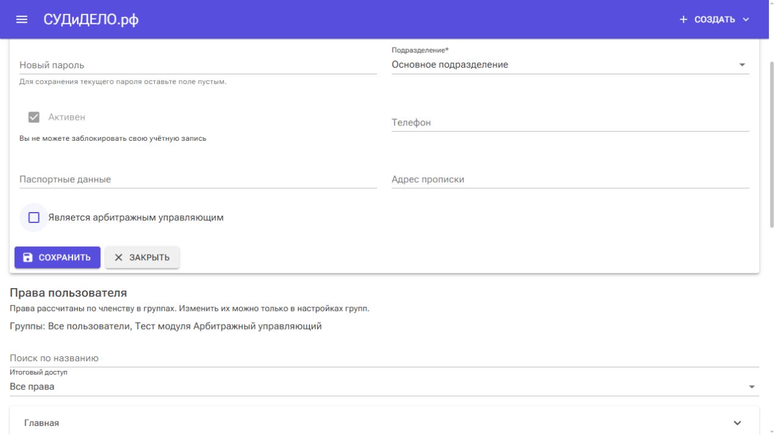The width and height of the screenshot is (775, 435).
Task: Focus the Новый пароль field
Action: tap(198, 65)
